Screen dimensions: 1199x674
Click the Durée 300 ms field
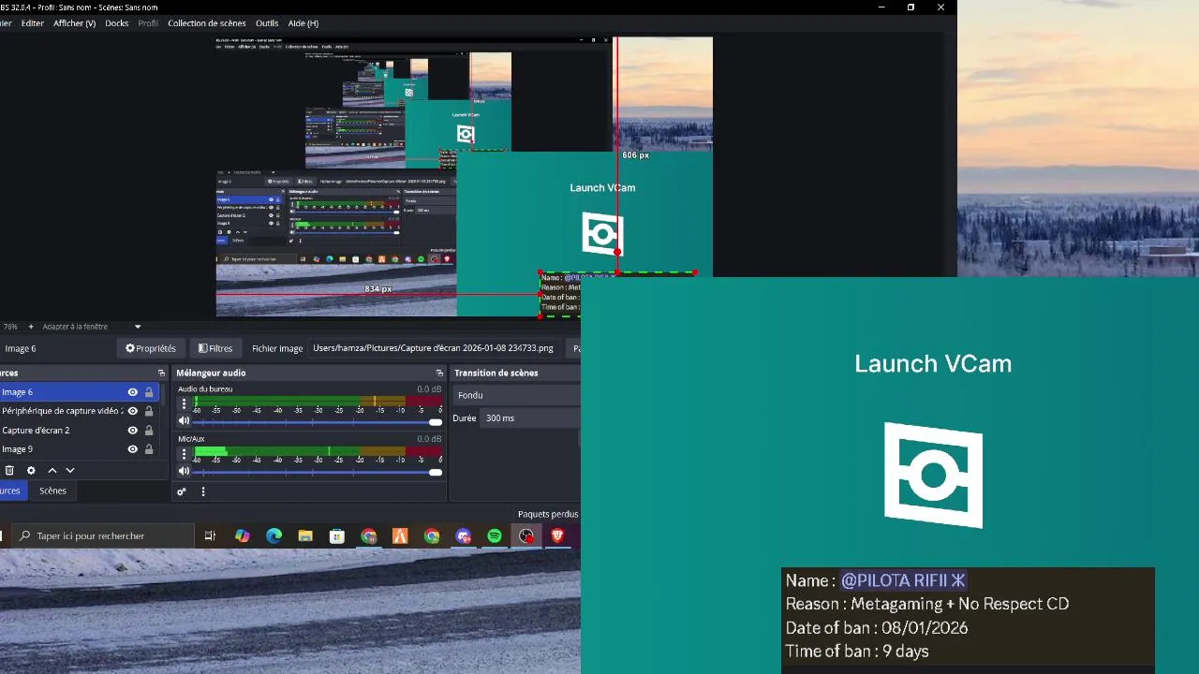tap(530, 418)
